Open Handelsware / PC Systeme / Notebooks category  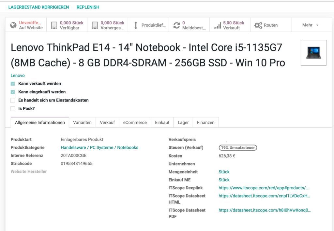click(99, 147)
